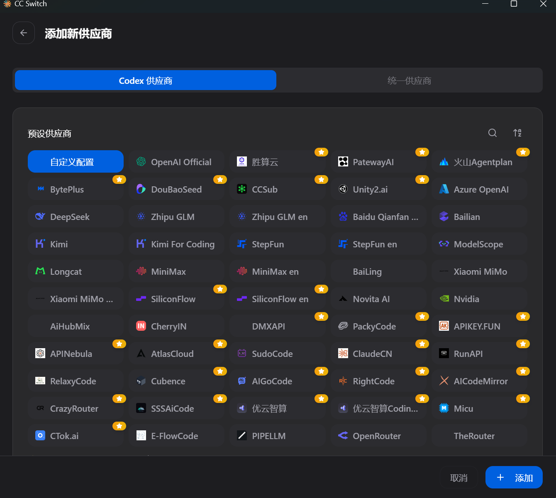
Task: Click the 添加 add button
Action: point(514,477)
